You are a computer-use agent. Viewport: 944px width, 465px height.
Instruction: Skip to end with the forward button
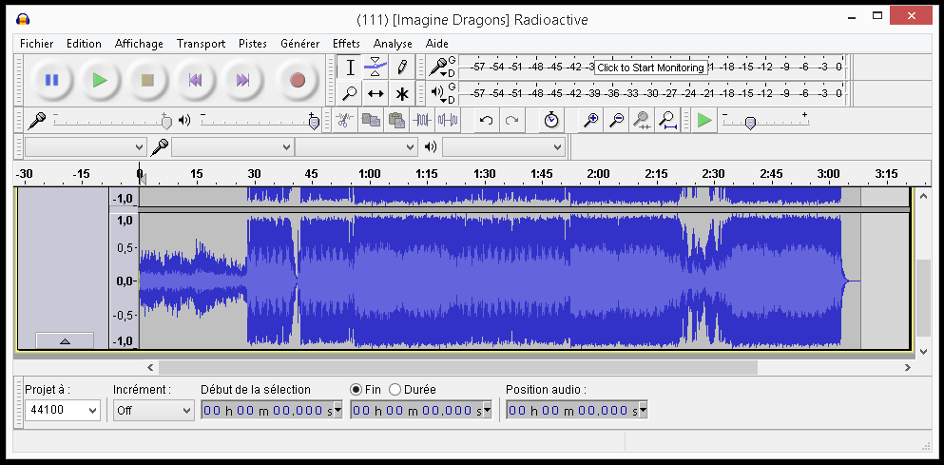(x=242, y=80)
